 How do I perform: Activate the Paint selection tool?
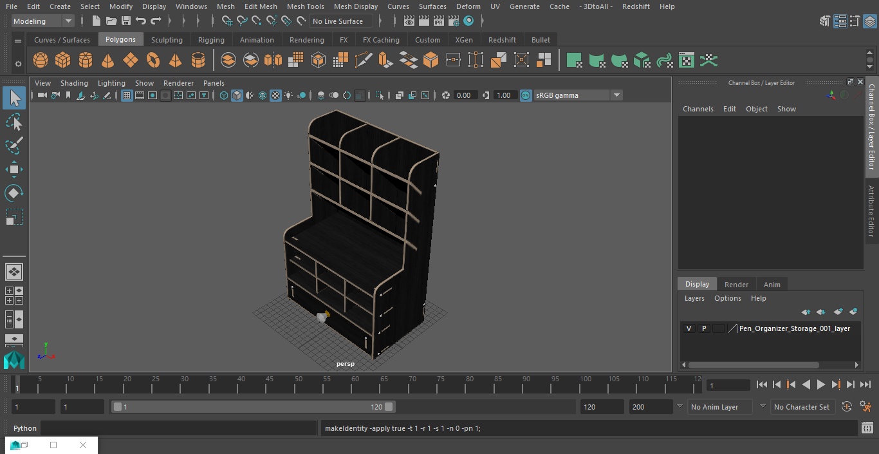[14, 145]
